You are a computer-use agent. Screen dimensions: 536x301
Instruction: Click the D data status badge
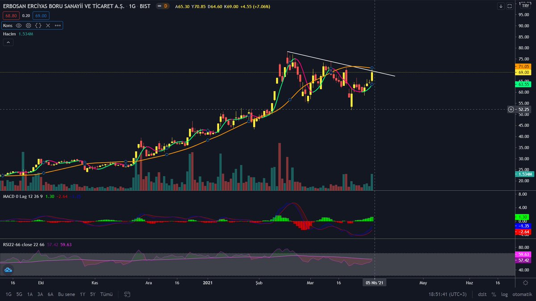point(165,6)
